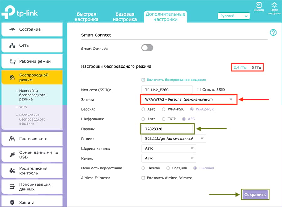Switch to Базовая настройка tab
Image resolution: width=282 pixels, height=207 pixels.
pyautogui.click(x=125, y=17)
